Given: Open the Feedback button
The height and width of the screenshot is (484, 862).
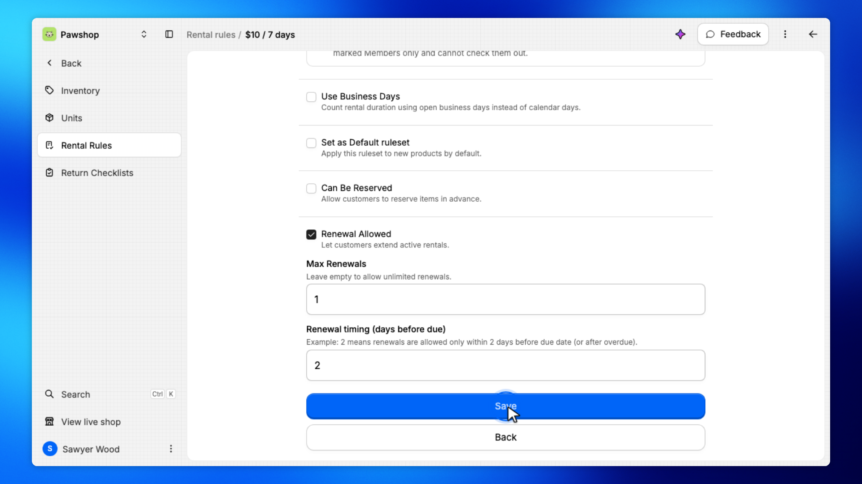Looking at the screenshot, I should pyautogui.click(x=733, y=35).
